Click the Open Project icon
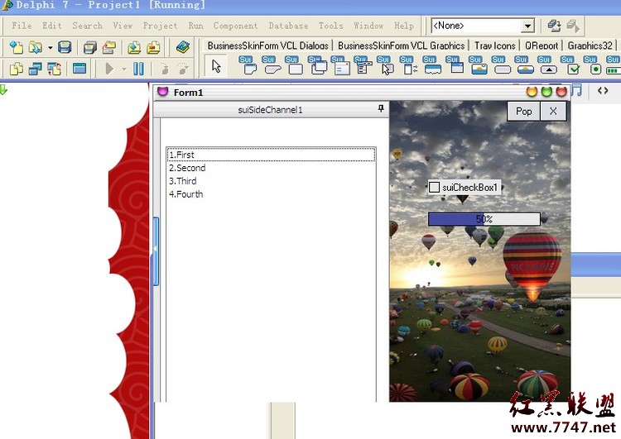 [109, 47]
